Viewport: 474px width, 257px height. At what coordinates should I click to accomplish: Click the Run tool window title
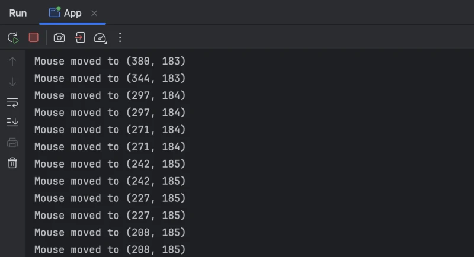pyautogui.click(x=18, y=13)
